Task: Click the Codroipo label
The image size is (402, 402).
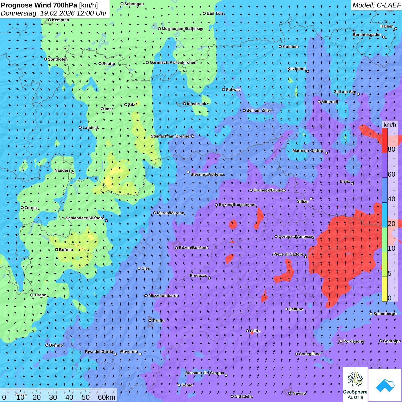Action: coord(392,341)
